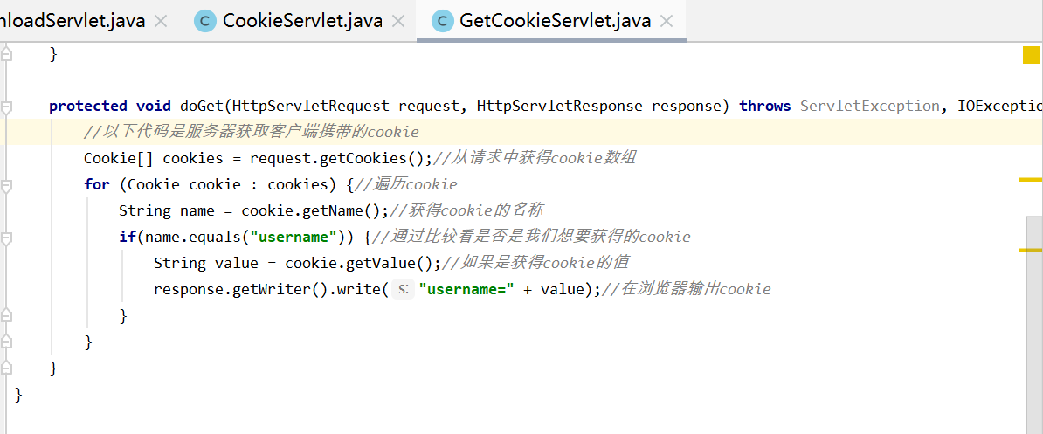The height and width of the screenshot is (434, 1043).
Task: Collapse the for loop fold marker
Action: click(x=7, y=185)
